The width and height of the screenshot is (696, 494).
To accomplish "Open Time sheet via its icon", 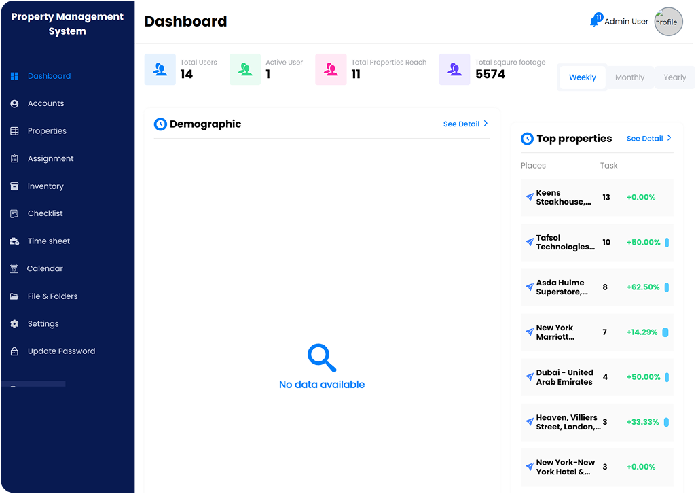I will pyautogui.click(x=14, y=241).
